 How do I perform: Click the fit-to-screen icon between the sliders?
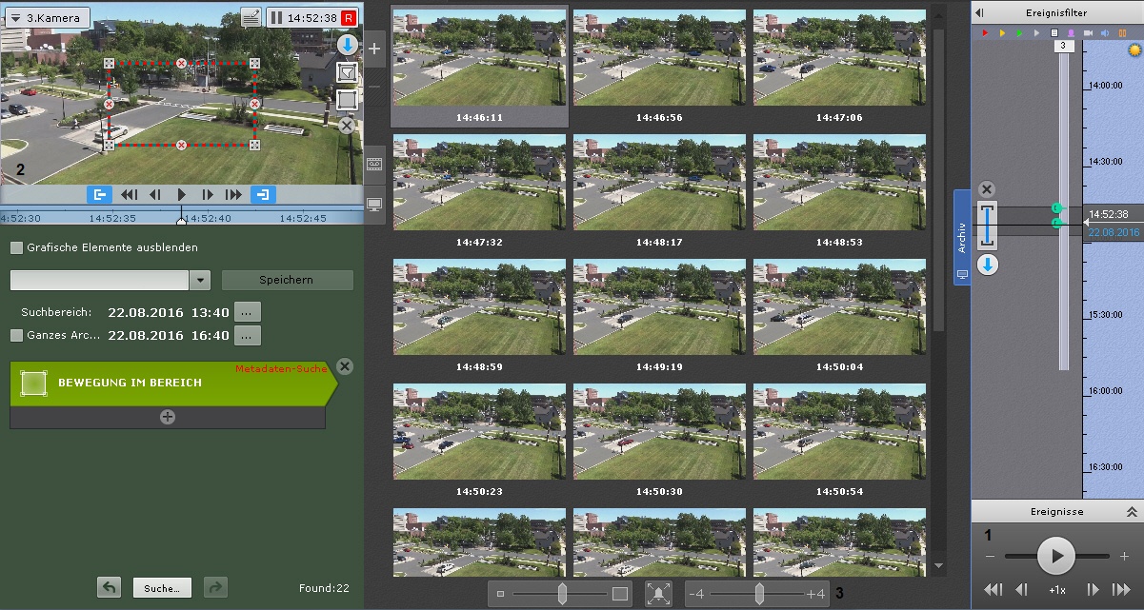click(657, 594)
